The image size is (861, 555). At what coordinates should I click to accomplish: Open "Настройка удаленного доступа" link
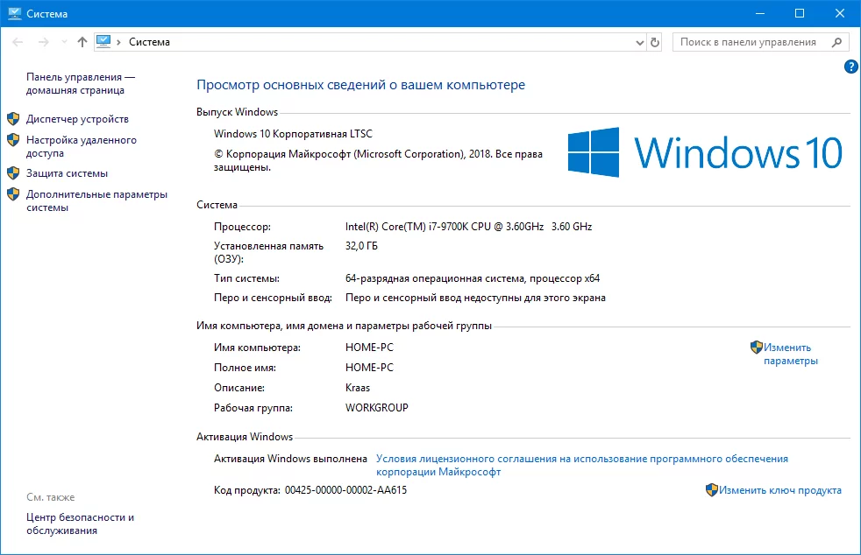[81, 146]
